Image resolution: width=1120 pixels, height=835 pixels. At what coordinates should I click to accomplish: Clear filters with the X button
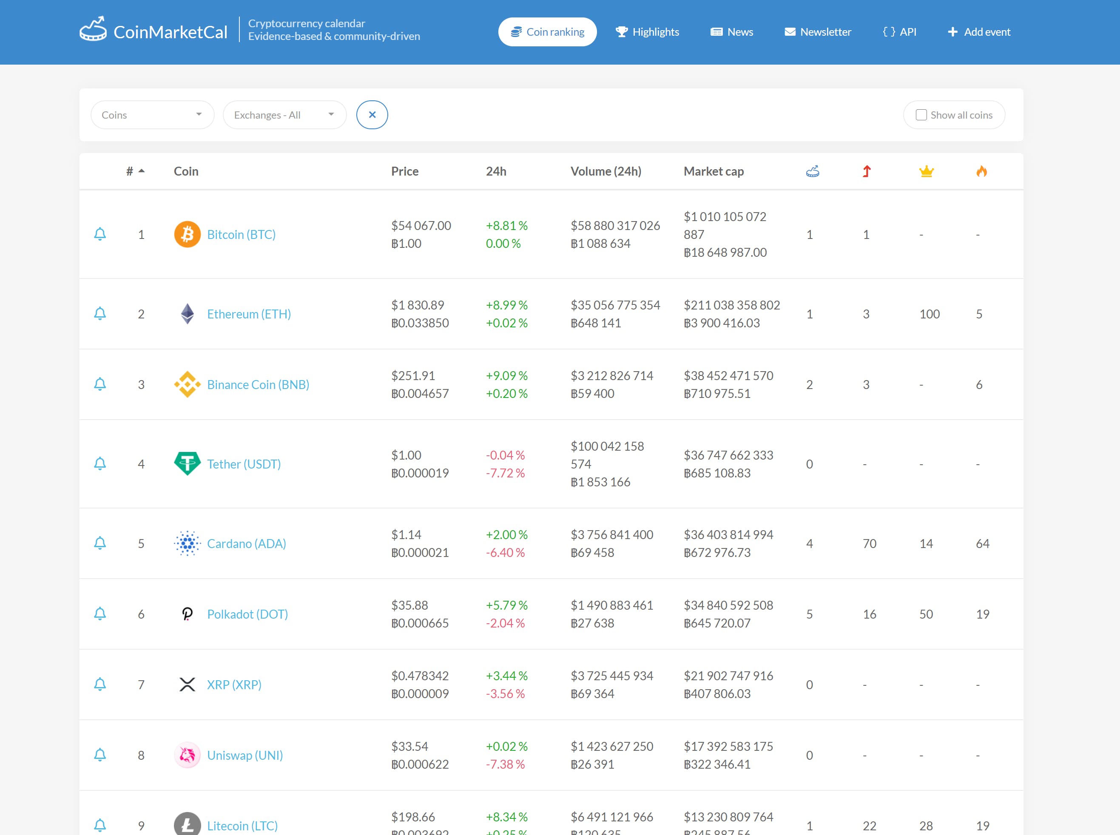pos(372,115)
